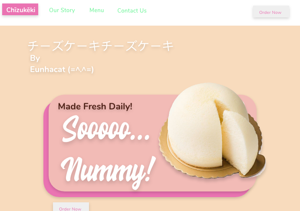Image resolution: width=300 pixels, height=211 pixels.
Task: Select the Japanese katakana heading text
Action: point(101,46)
